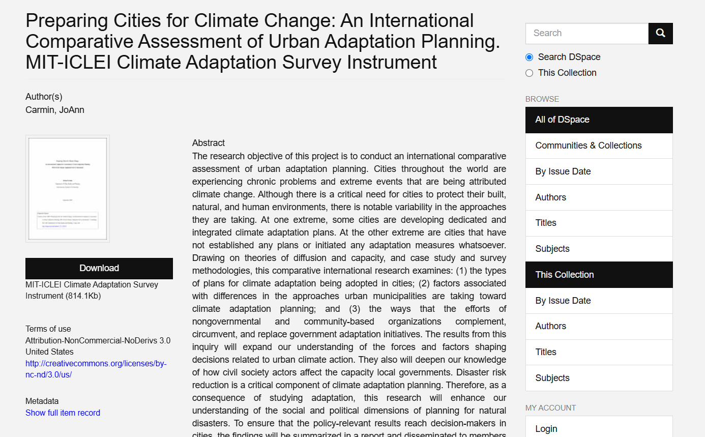Click inside the Search text field
Image resolution: width=705 pixels, height=437 pixels.
586,34
